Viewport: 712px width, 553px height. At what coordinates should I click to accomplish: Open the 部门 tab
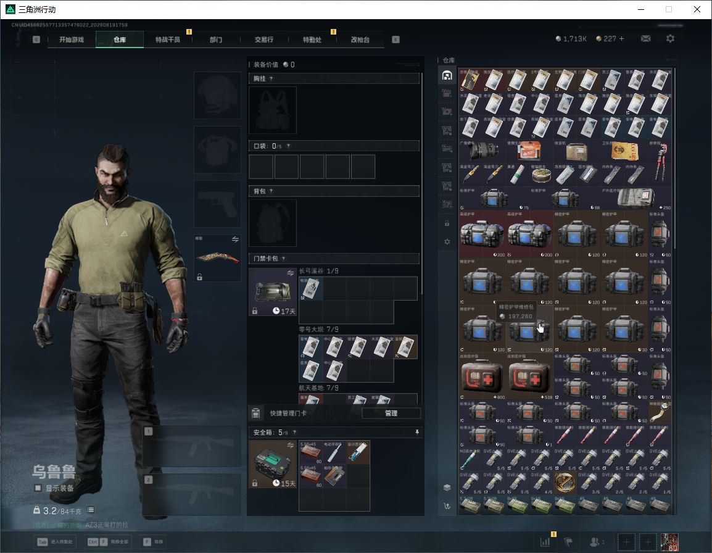(216, 39)
